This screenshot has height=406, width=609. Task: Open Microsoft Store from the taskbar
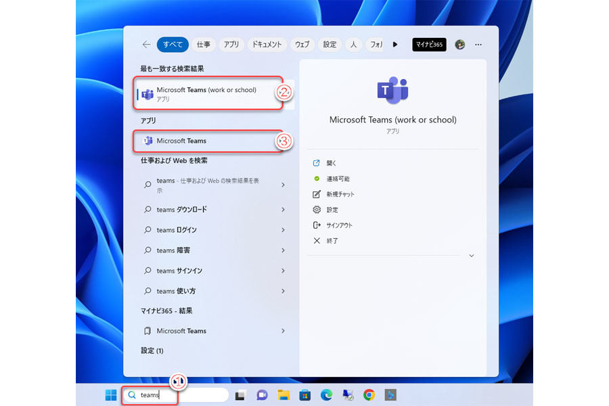(x=305, y=395)
